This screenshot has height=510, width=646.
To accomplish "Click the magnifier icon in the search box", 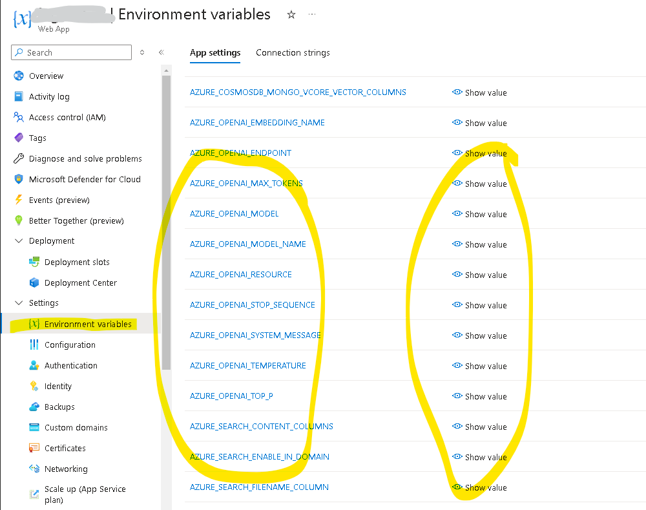I will pos(19,52).
